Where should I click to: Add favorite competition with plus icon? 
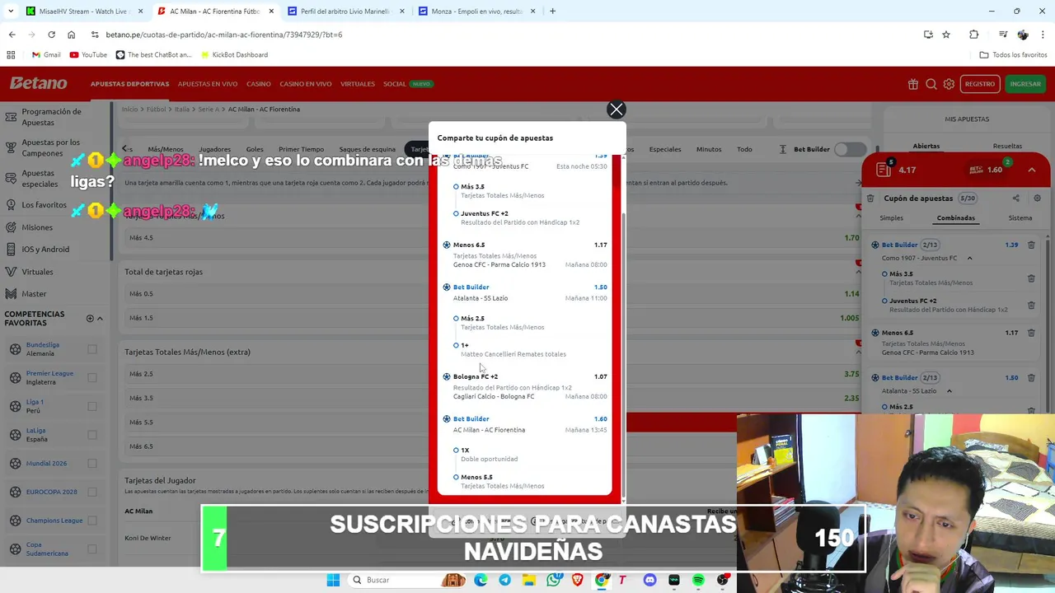click(x=90, y=319)
